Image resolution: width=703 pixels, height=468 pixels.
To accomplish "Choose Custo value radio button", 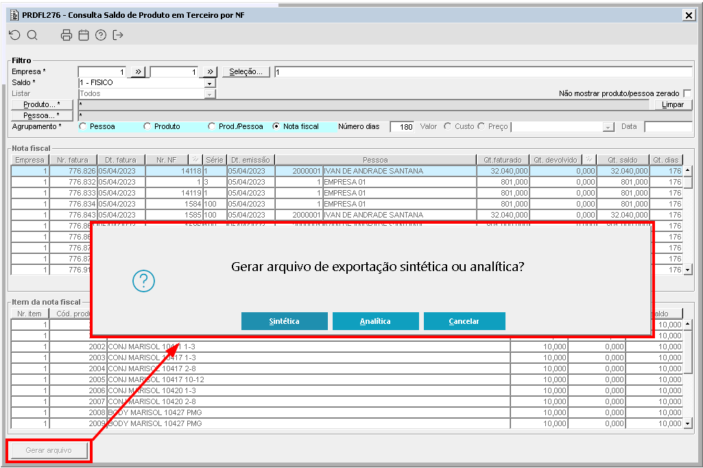I will [447, 126].
